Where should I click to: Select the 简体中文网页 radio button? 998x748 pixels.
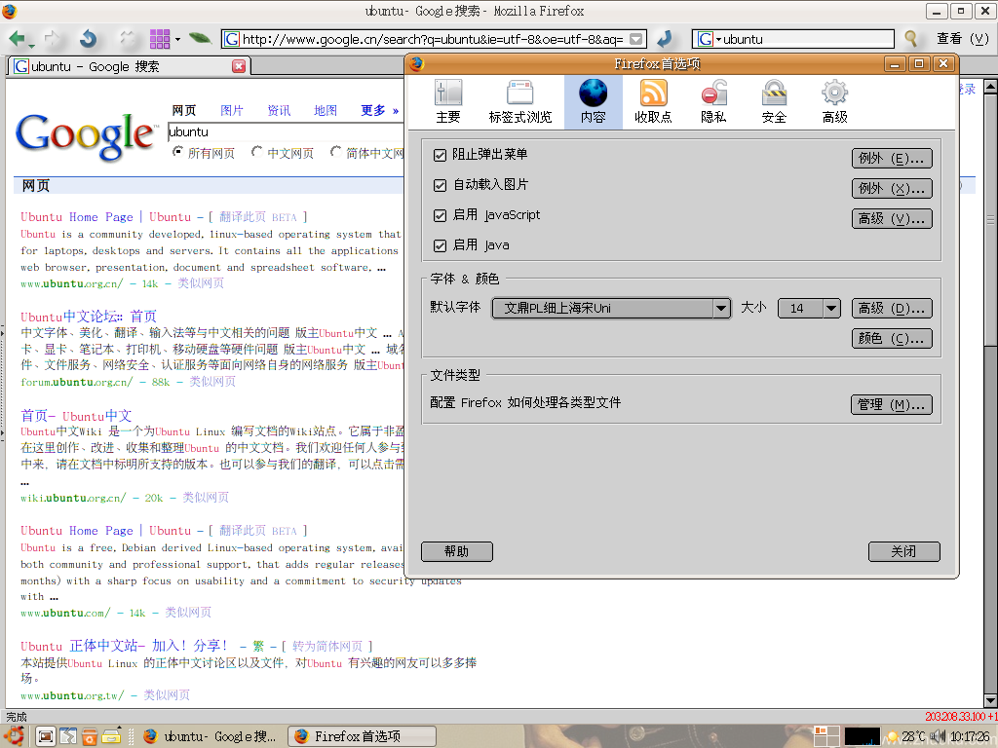tap(335, 152)
